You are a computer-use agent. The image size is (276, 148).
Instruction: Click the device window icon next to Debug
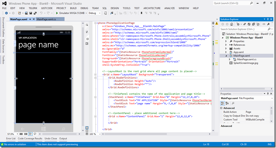pos(105,13)
